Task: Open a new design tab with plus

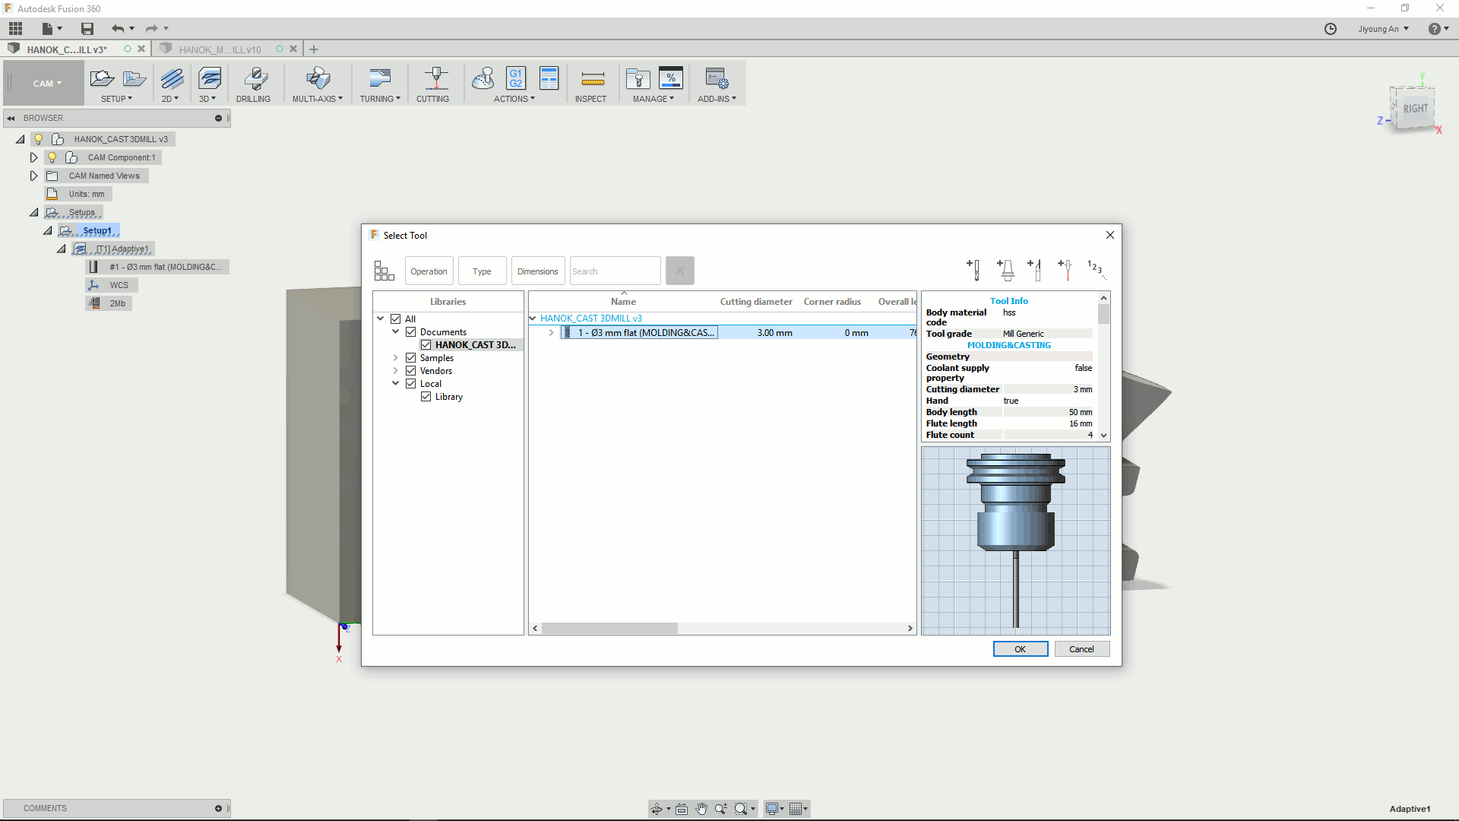Action: pos(314,49)
